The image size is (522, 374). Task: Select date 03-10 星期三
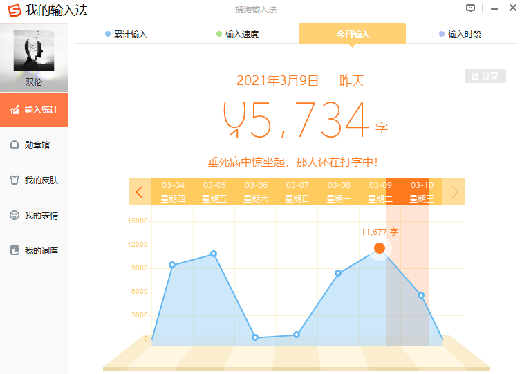click(421, 191)
